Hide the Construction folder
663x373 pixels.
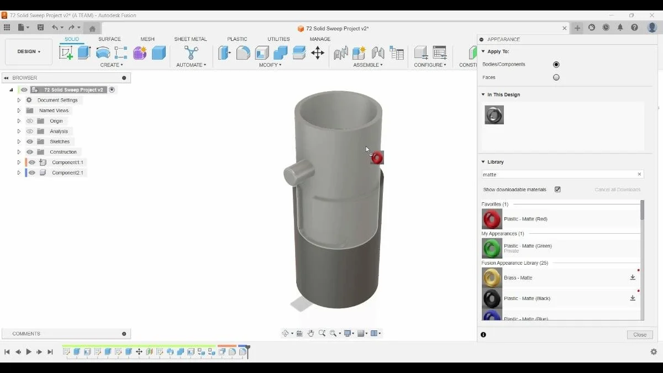pyautogui.click(x=30, y=152)
